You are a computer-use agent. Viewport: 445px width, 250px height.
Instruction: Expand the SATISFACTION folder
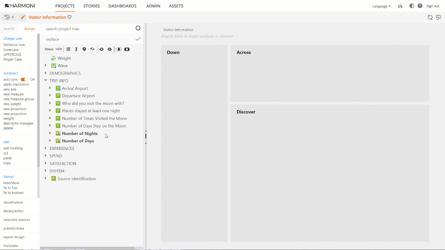[46, 163]
